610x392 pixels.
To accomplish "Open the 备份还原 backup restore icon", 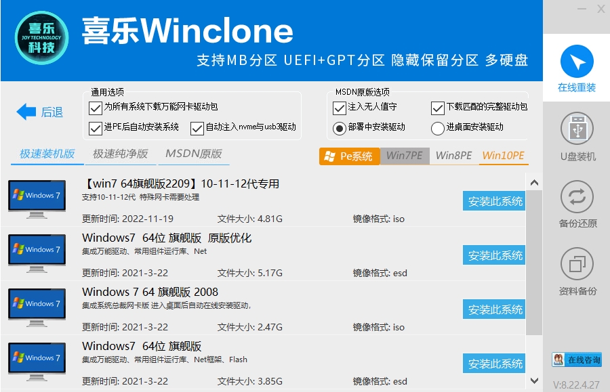I will [577, 197].
